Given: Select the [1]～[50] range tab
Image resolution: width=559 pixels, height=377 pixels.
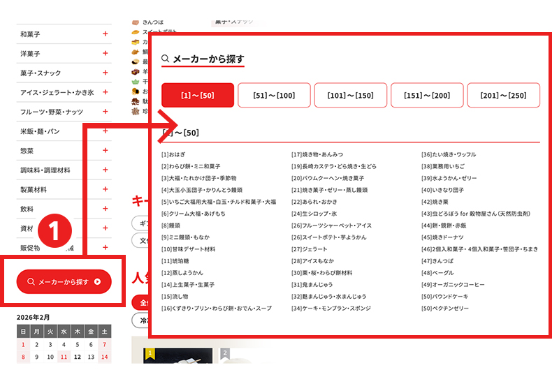Looking at the screenshot, I should point(198,95).
